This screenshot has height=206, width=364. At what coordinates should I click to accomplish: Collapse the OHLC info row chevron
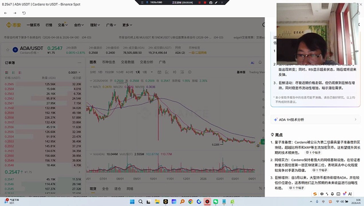click(x=91, y=81)
